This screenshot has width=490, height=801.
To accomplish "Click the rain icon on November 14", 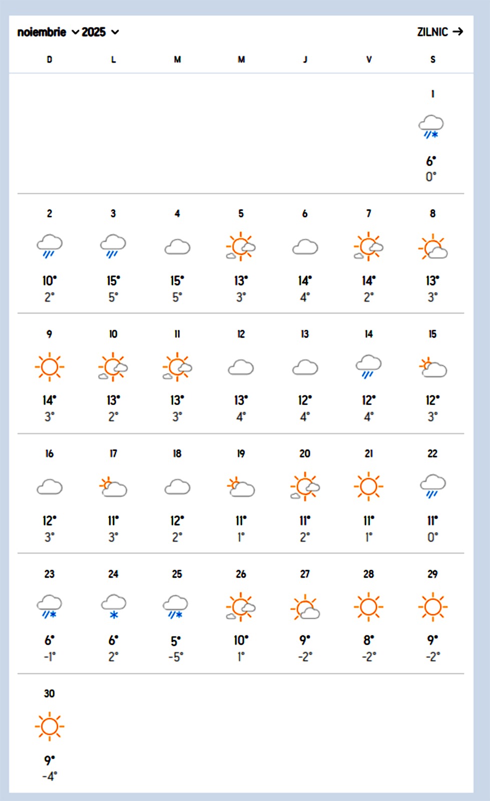I will [x=368, y=366].
